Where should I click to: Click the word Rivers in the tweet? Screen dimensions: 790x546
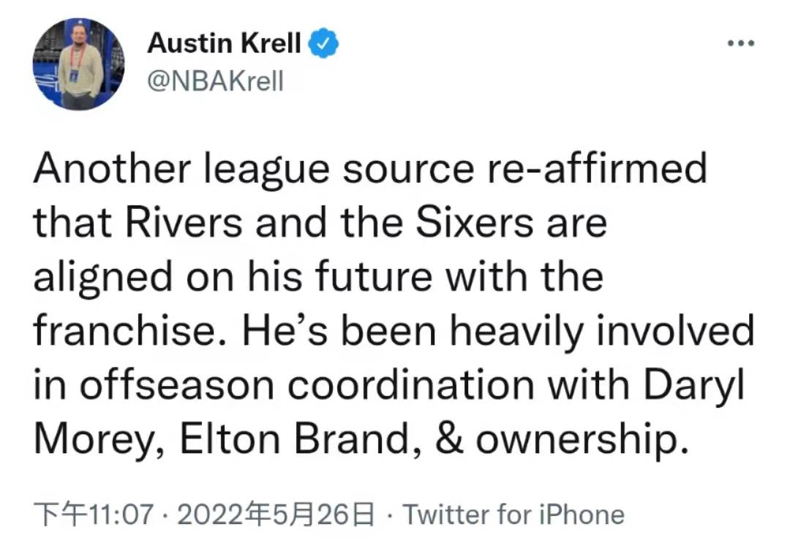[x=184, y=222]
